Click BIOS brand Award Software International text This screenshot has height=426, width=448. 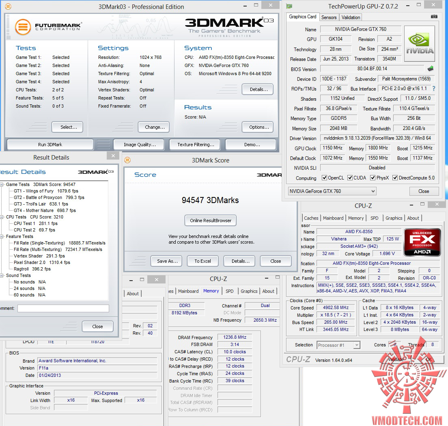pos(72,361)
